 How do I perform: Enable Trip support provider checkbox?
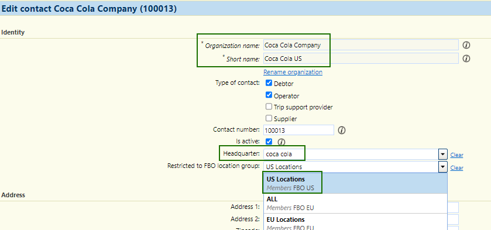269,107
